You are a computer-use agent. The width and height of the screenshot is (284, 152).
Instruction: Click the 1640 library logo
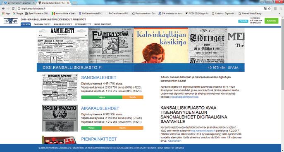[10, 21]
